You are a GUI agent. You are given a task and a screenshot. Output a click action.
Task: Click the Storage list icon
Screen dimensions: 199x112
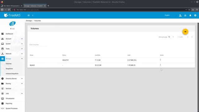click(x=2, y=59)
